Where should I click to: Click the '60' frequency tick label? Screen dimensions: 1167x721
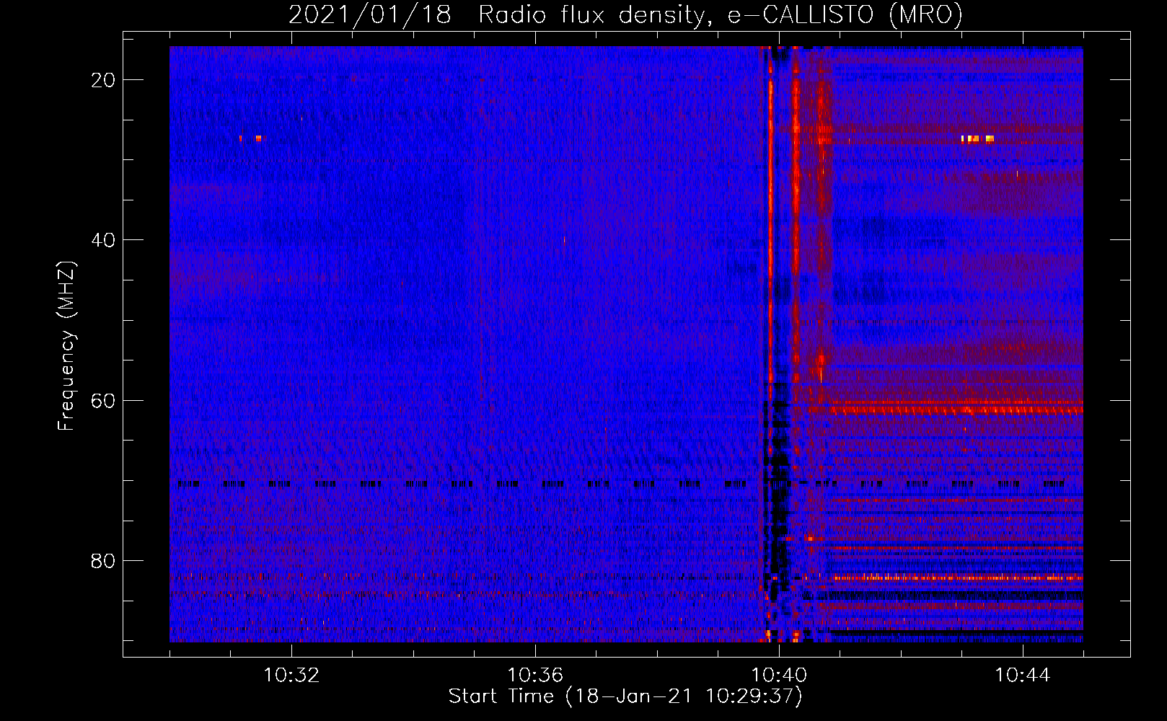pos(103,400)
